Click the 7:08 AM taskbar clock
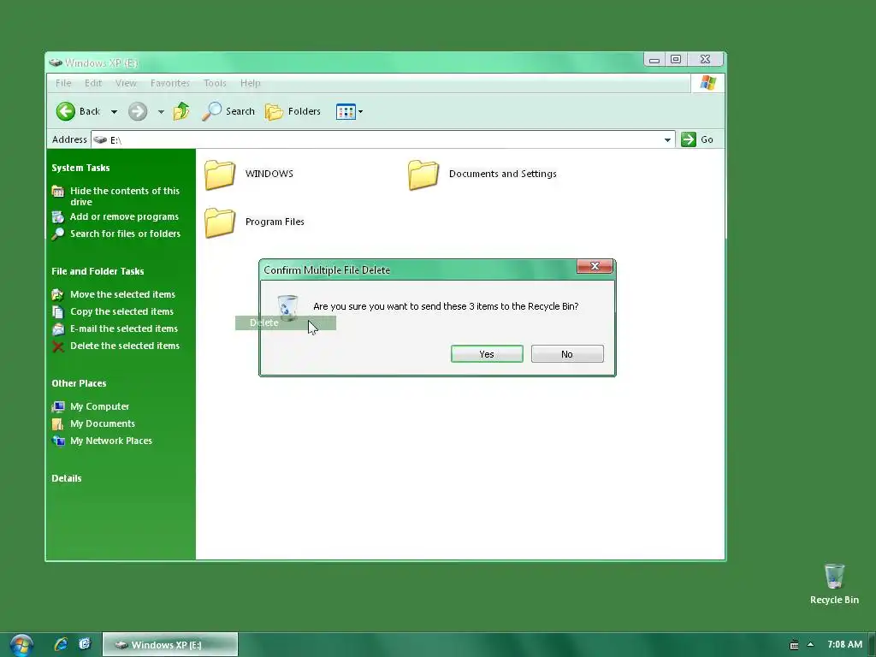Screen dimensions: 876x657 [x=844, y=645]
